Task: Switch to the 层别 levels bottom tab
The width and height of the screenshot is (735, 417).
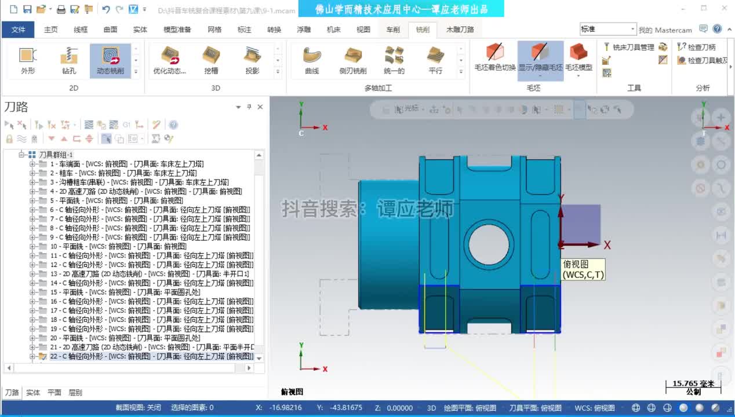Action: 75,393
